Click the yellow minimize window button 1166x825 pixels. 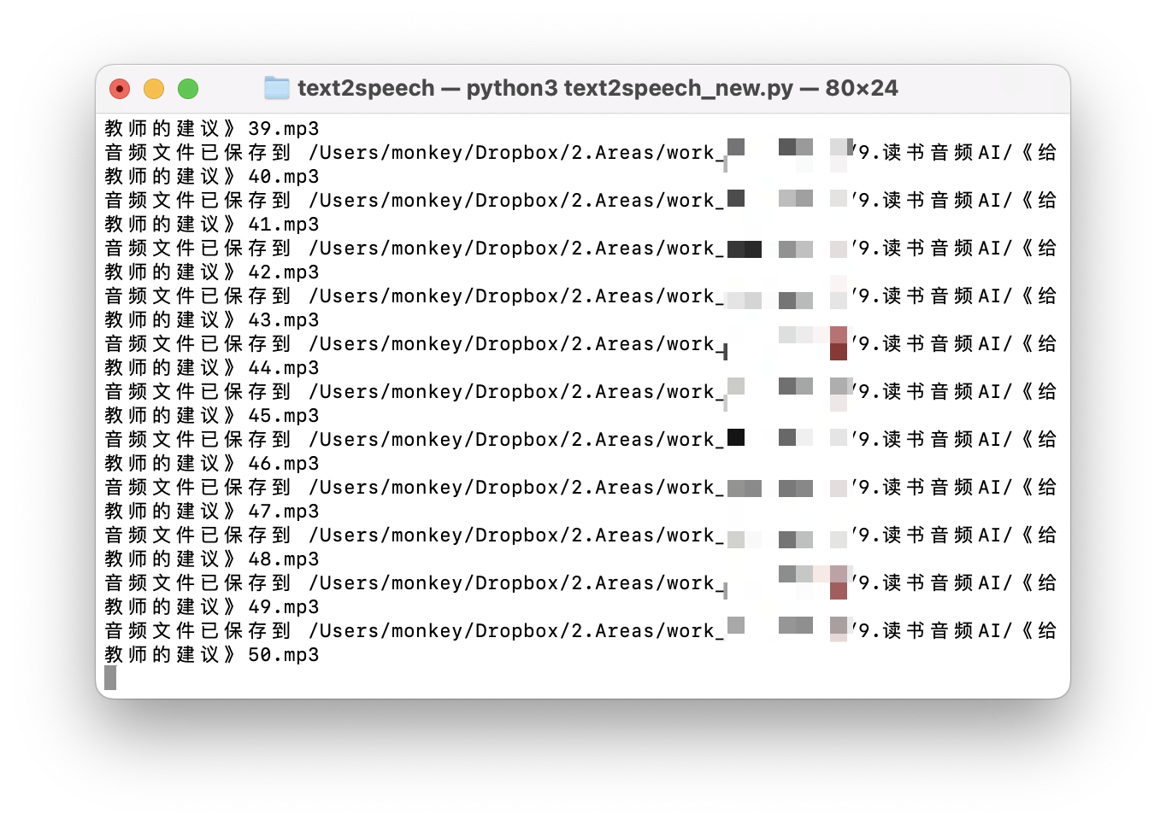154,89
